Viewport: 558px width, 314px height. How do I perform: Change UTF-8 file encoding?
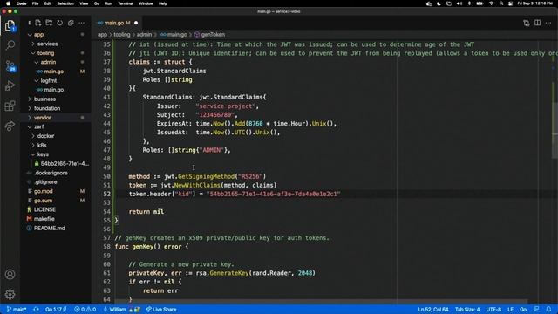click(493, 309)
